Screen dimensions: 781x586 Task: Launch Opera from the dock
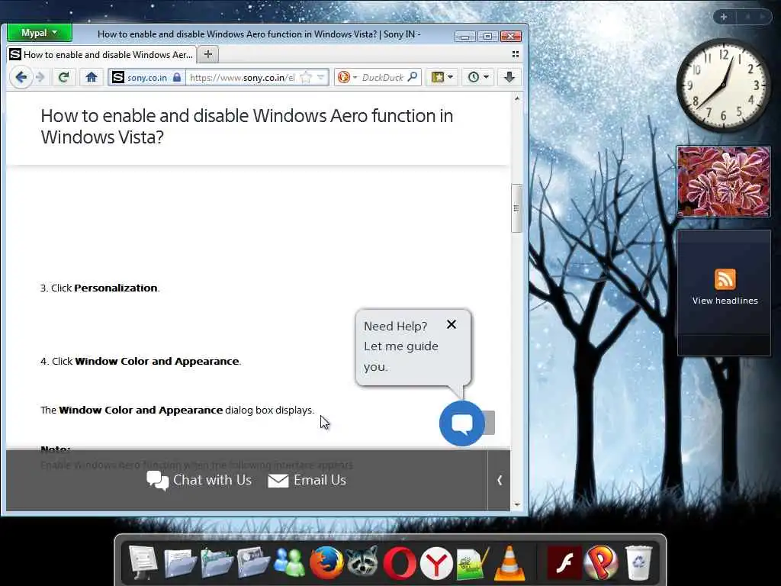[x=400, y=563]
